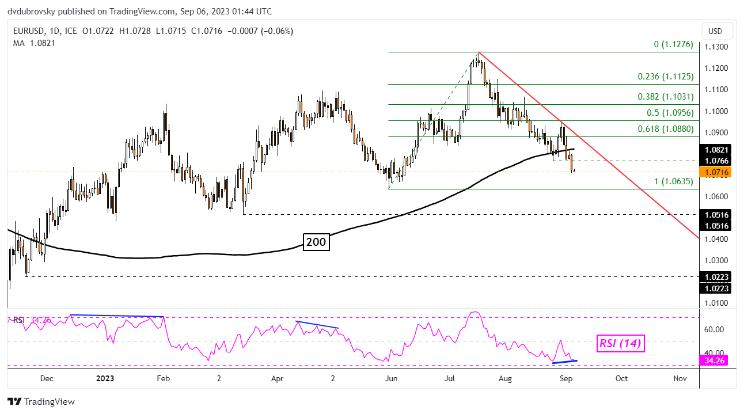Select the 0.5 (1.0956) Fibonacci level label
Screen dimensions: 744x414
tap(669, 113)
